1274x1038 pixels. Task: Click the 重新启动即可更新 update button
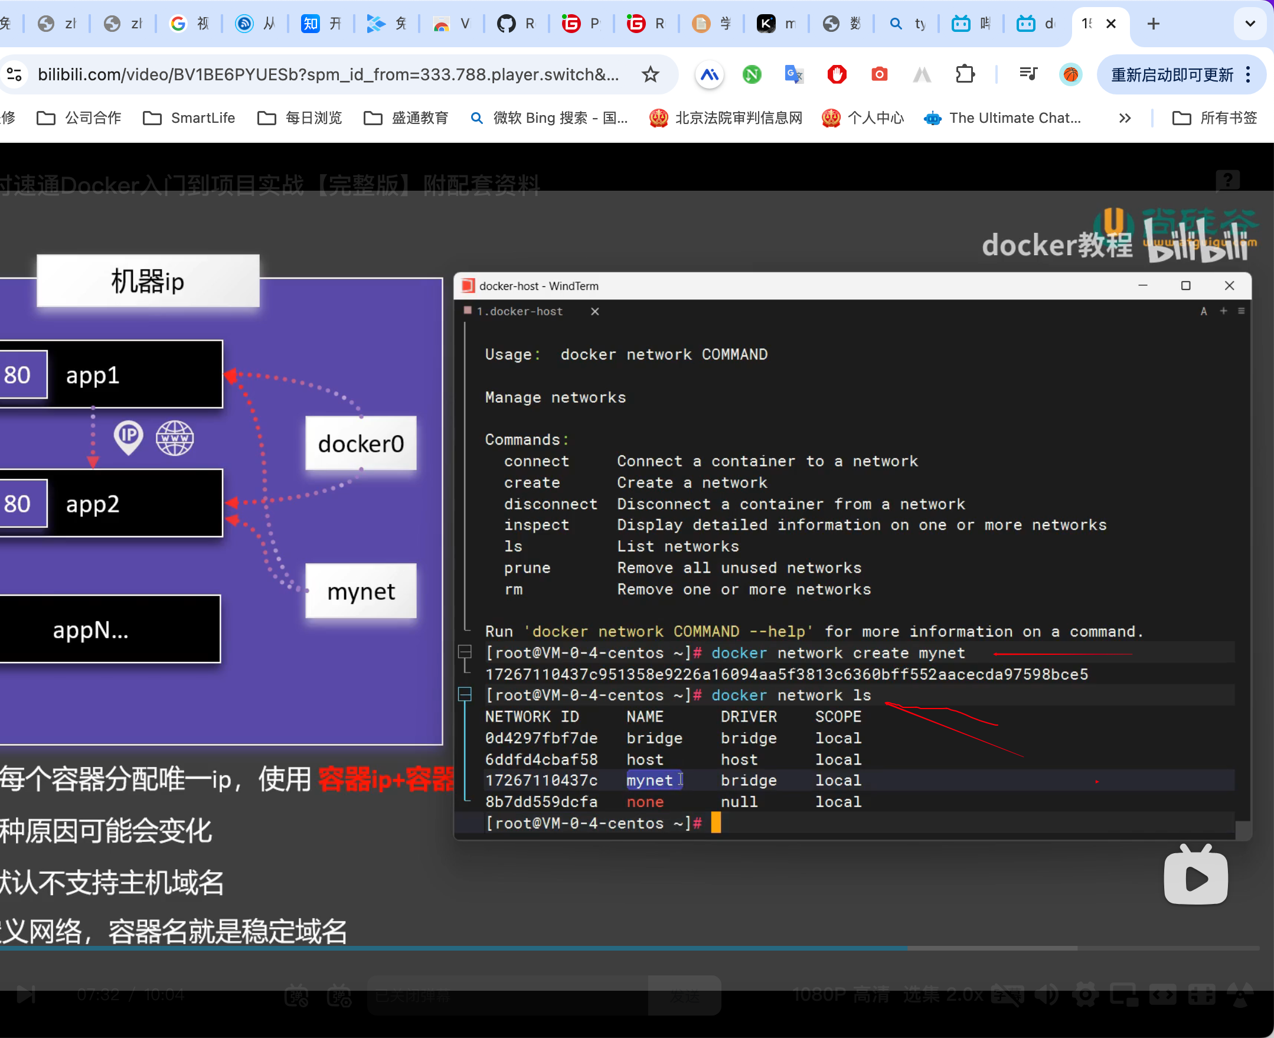click(x=1171, y=75)
